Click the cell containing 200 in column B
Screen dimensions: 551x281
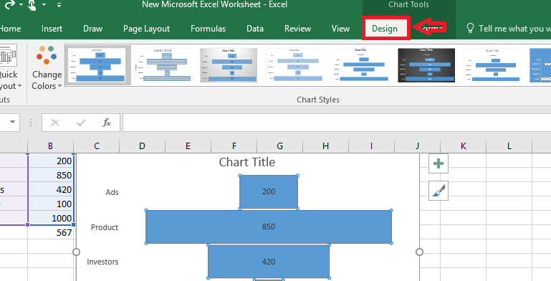click(51, 161)
